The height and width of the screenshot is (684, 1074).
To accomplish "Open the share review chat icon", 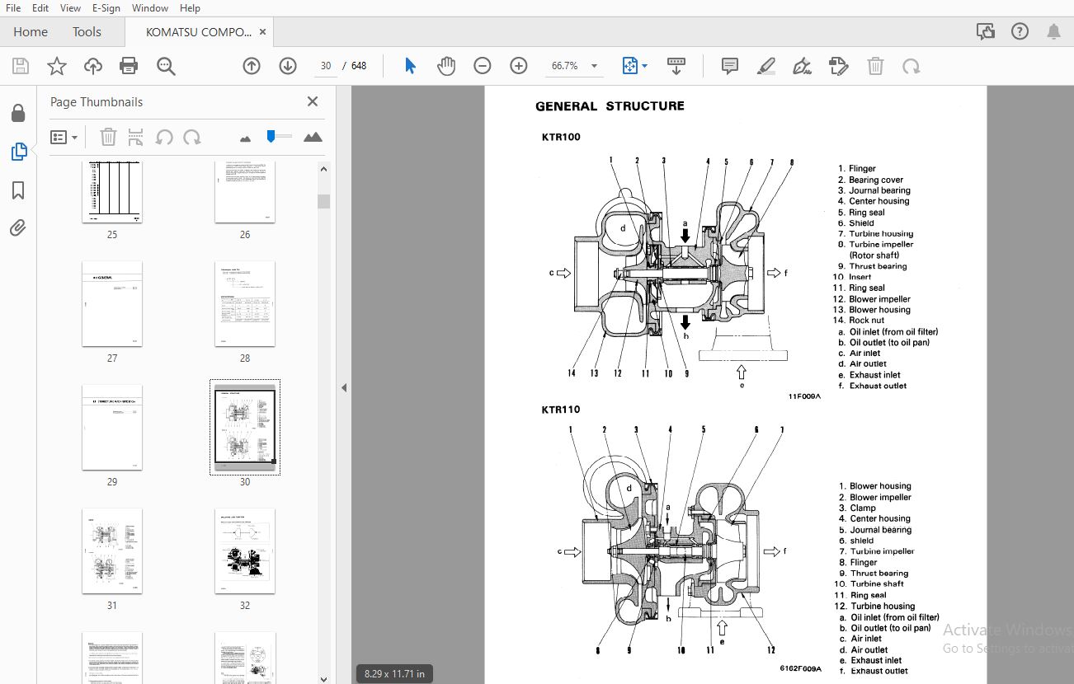I will click(x=985, y=31).
